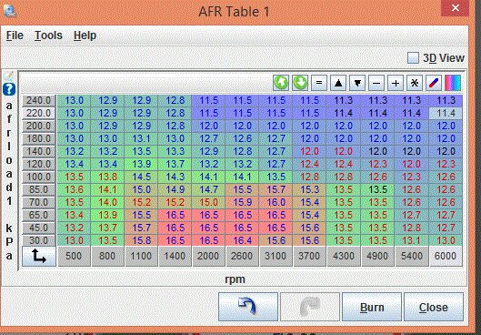Select the 12.6 cell at 180 kPa

point(242,138)
